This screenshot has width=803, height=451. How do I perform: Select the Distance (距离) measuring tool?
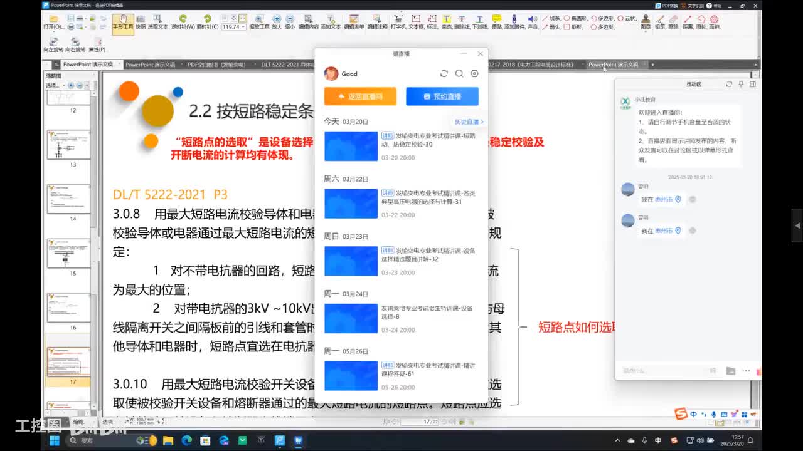[x=688, y=23]
